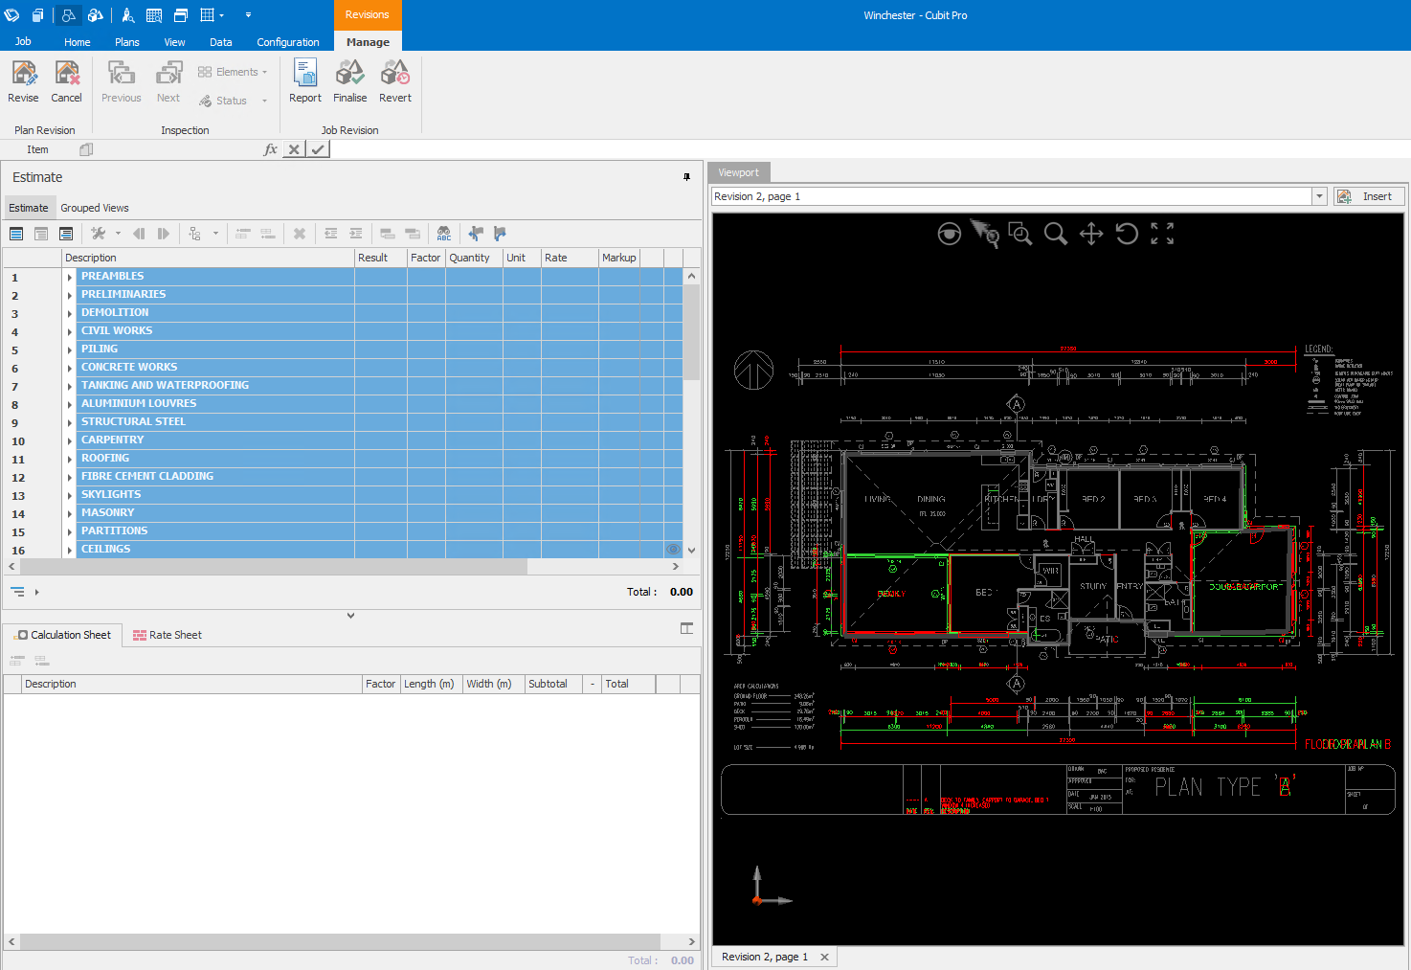Open the wrench tool dropdown arrow
This screenshot has width=1411, height=970.
tap(118, 234)
